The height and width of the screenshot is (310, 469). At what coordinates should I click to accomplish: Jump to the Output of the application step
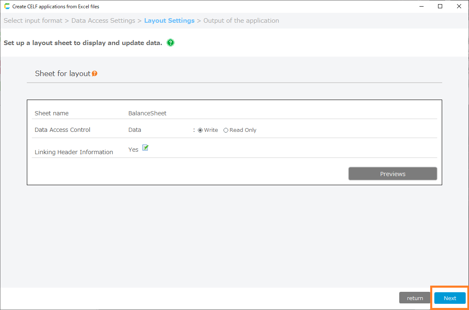tap(241, 21)
